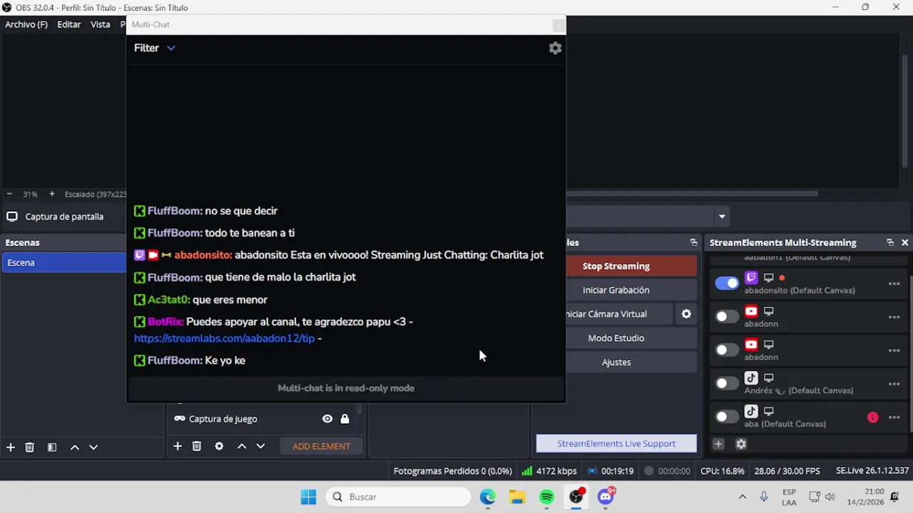The width and height of the screenshot is (913, 513).
Task: Open more options for aba destination
Action: pyautogui.click(x=894, y=418)
